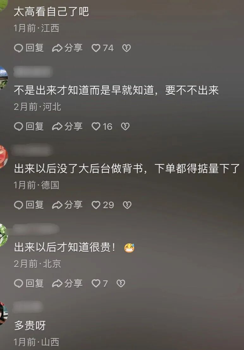The height and width of the screenshot is (350, 244).
Task: Like the comment with 74 likes
Action: pyautogui.click(x=102, y=48)
